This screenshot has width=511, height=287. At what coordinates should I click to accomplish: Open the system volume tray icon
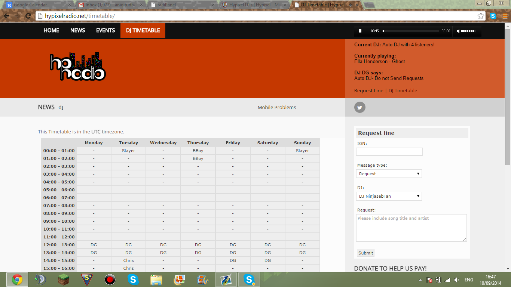click(x=456, y=280)
